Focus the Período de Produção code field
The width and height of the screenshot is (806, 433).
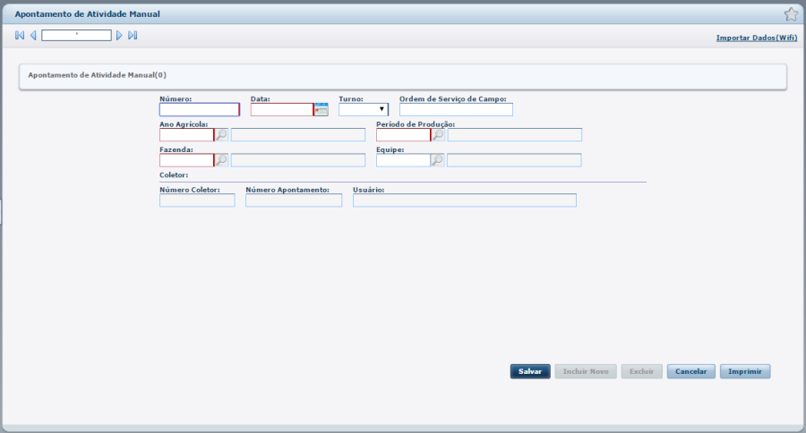[404, 134]
